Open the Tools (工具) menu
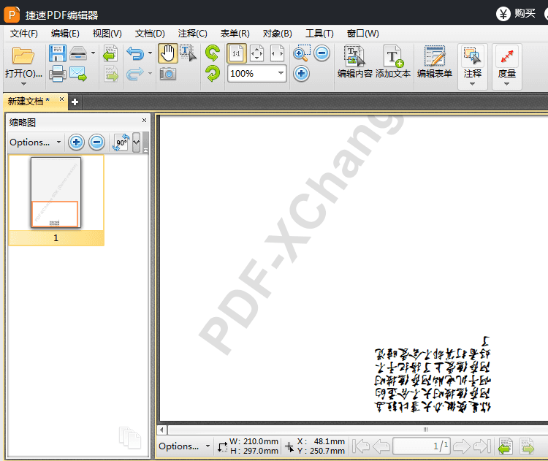The image size is (548, 461). click(319, 33)
